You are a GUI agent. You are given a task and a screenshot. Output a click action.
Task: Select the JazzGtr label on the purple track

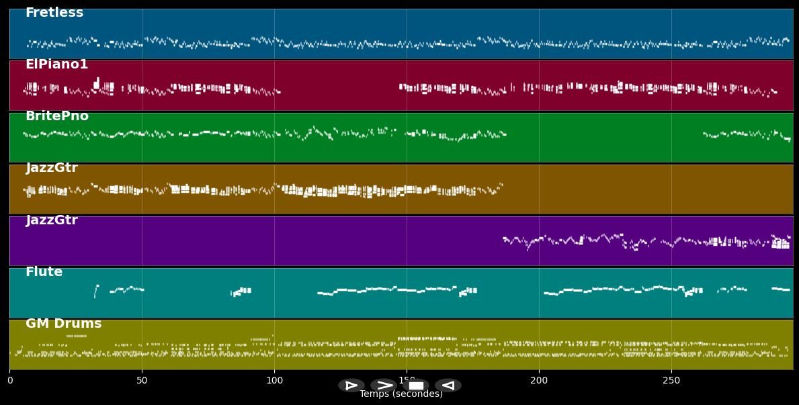[52, 220]
